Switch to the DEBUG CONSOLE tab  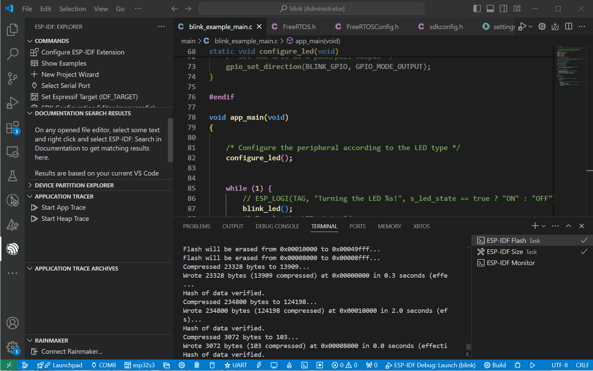click(277, 226)
